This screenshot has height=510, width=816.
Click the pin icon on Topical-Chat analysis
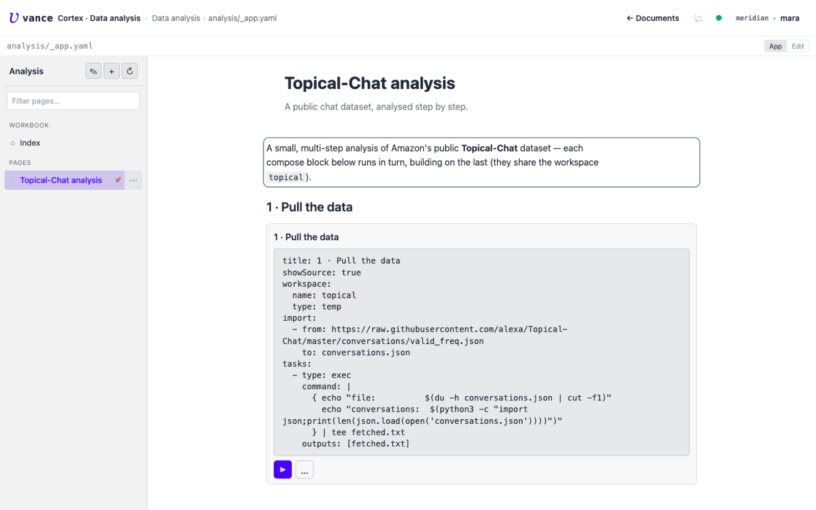coord(118,180)
